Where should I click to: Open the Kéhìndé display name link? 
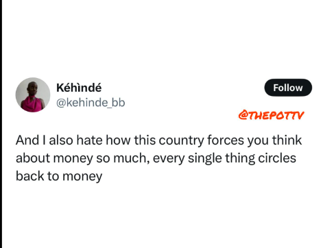pos(79,88)
